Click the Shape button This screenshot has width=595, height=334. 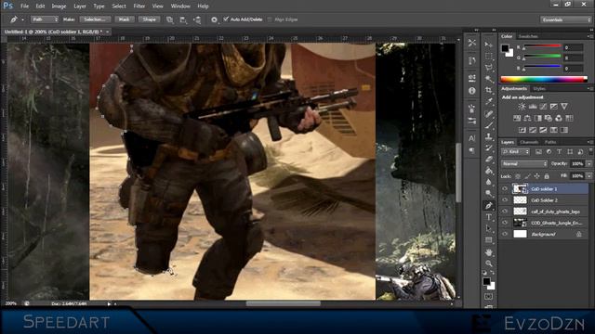pyautogui.click(x=149, y=19)
